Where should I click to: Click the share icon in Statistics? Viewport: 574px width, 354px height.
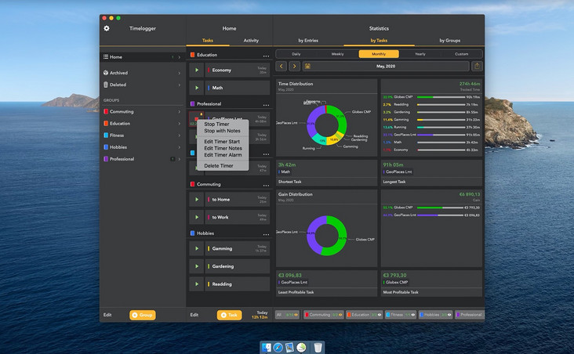point(478,67)
